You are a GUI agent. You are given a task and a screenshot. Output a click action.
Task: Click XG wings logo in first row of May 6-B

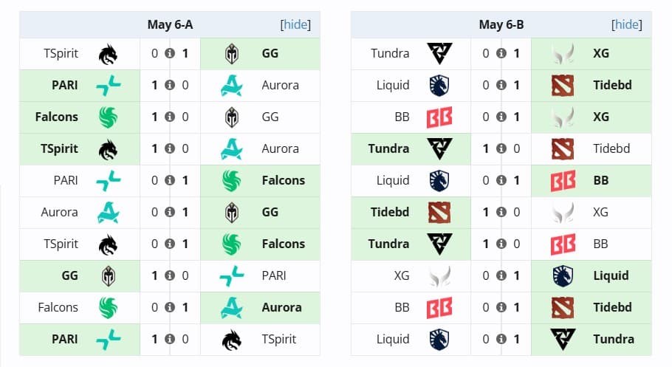(x=563, y=53)
